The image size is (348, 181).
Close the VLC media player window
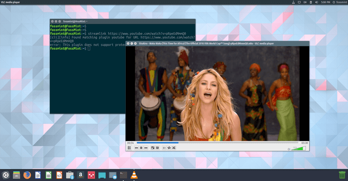pos(128,43)
